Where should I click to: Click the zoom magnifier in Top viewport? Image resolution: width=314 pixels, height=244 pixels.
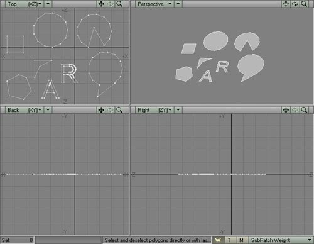(119, 4)
